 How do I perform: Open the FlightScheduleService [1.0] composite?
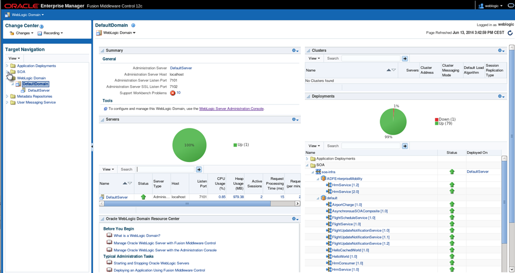tap(354, 218)
